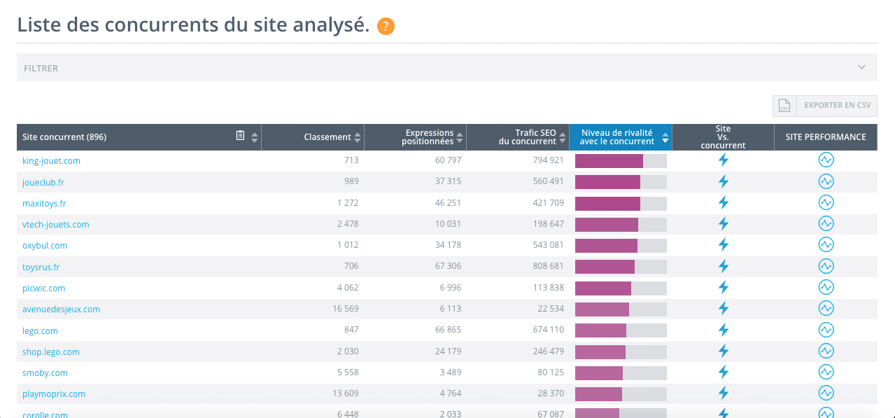
Task: Click rivalry level bar for playmoprix.com
Action: pos(621,394)
